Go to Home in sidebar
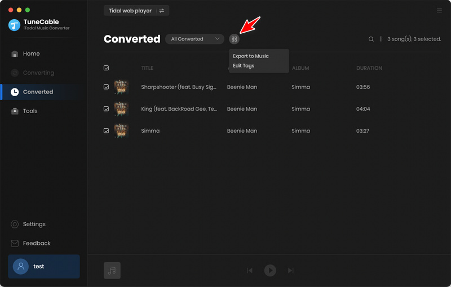Viewport: 451px width, 287px height. click(32, 53)
